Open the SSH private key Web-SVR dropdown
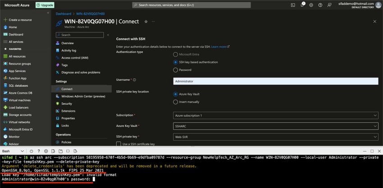Screen dimensions: 383x188 tap(276, 137)
